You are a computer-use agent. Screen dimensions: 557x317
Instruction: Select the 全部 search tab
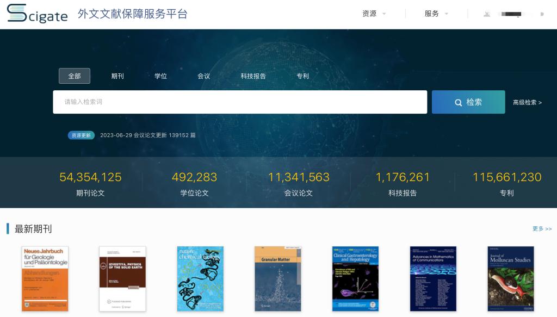[75, 76]
